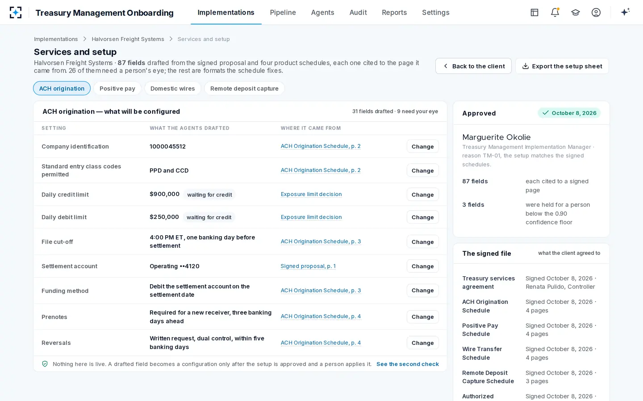Click 'waiting for credit' tag next to $900,000
The height and width of the screenshot is (401, 643).
pos(209,195)
